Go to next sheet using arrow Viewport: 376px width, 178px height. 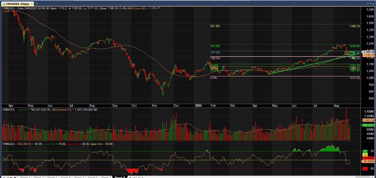[11, 177]
